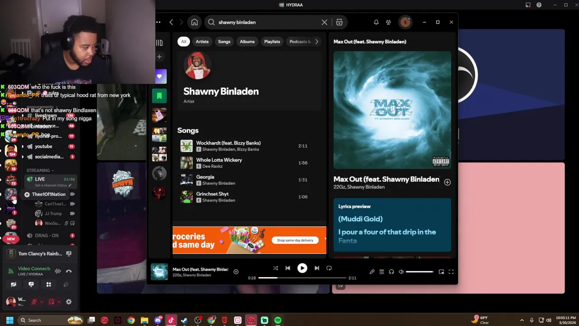Image resolution: width=579 pixels, height=326 pixels.
Task: Open Liked Songs heart tile
Action: coord(159,77)
